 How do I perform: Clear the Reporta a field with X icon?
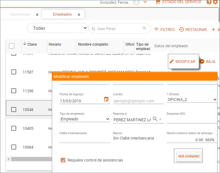click(160, 120)
